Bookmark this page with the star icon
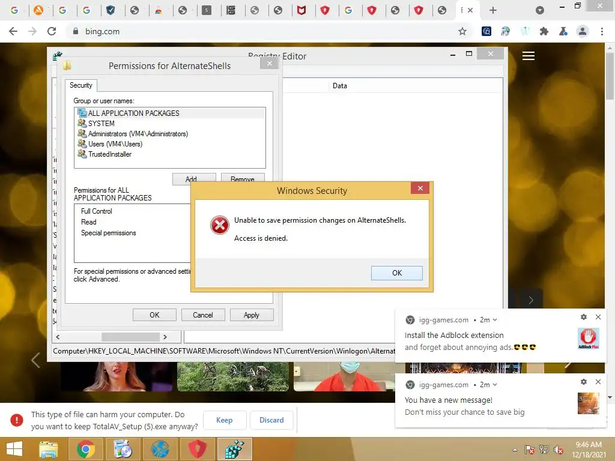Screen dimensions: 615x461 462,31
